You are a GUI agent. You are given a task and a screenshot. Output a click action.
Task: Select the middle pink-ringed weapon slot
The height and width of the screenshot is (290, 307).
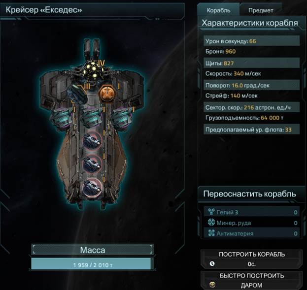click(92, 164)
